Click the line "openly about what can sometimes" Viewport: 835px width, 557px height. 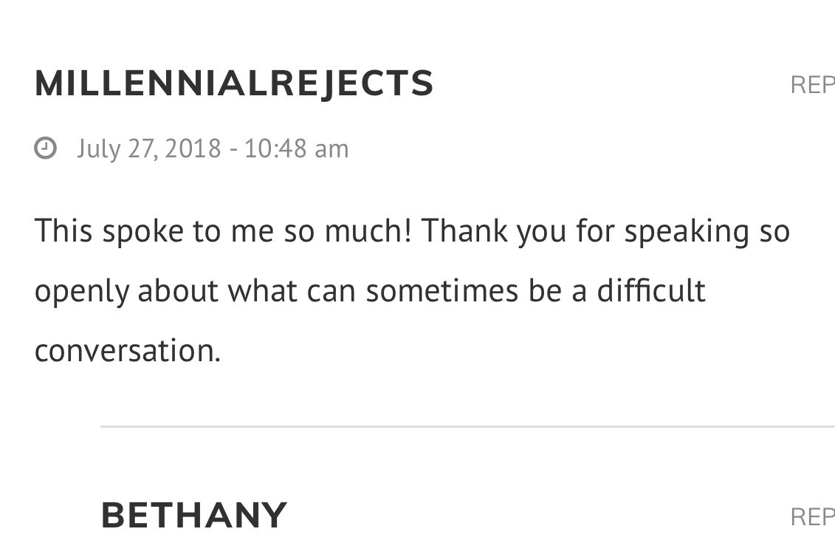(x=370, y=292)
